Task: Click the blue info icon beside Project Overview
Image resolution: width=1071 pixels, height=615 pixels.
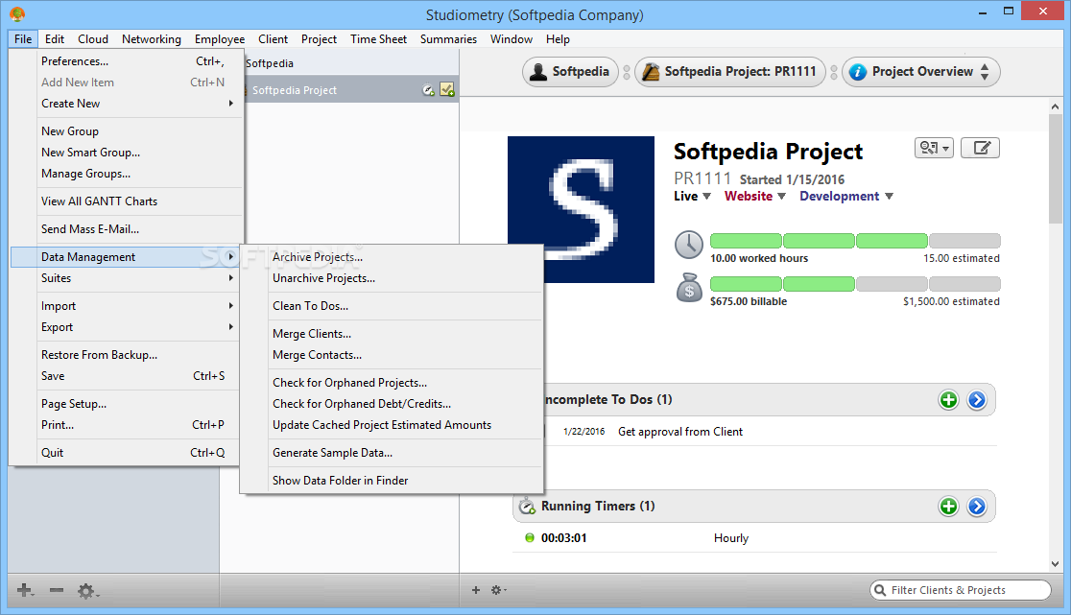Action: coord(858,72)
